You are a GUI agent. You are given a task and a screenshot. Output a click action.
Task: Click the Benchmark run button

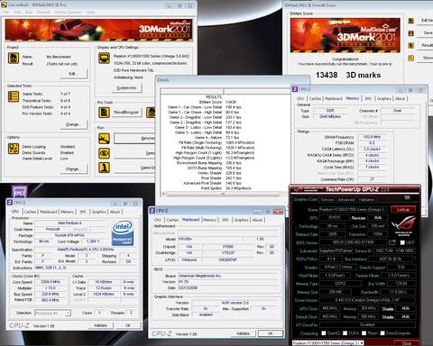pyautogui.click(x=134, y=139)
